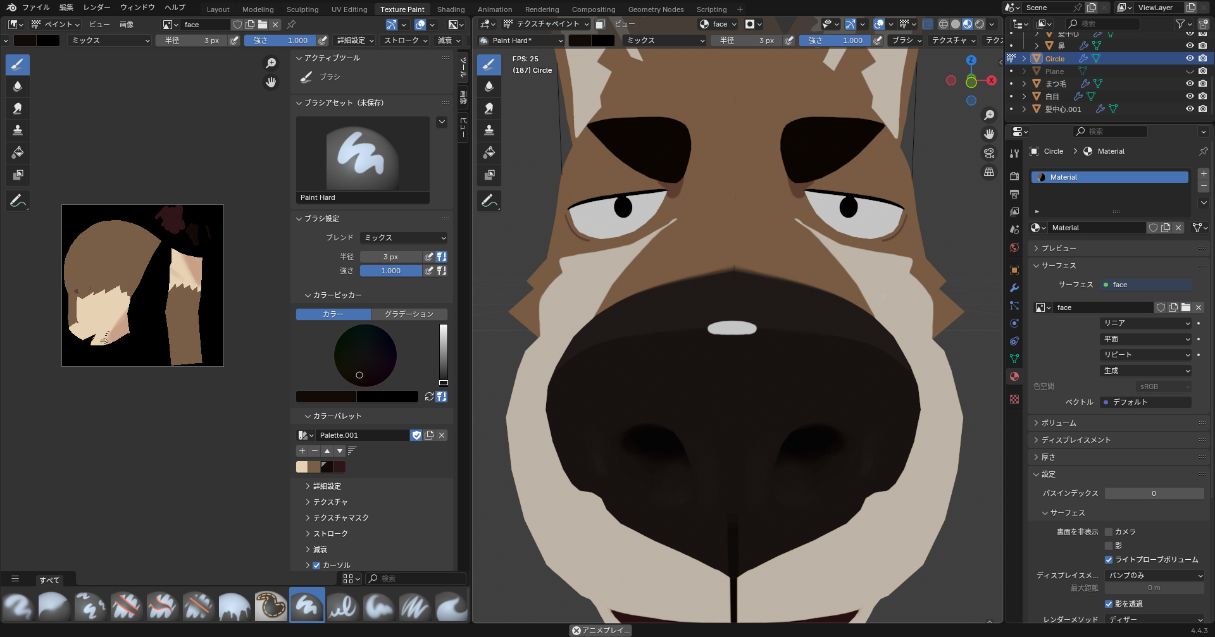Activate the Mask tool in viewport toolbar
The width and height of the screenshot is (1215, 637).
coord(489,175)
